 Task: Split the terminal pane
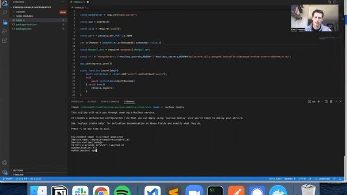(326, 101)
